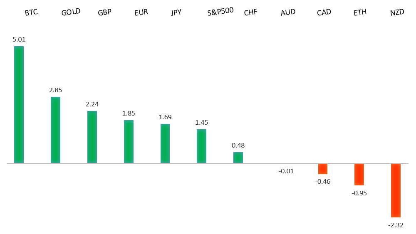Screen dimensions: 416x234
Task: Select the S&P500 bar
Action: 201,146
